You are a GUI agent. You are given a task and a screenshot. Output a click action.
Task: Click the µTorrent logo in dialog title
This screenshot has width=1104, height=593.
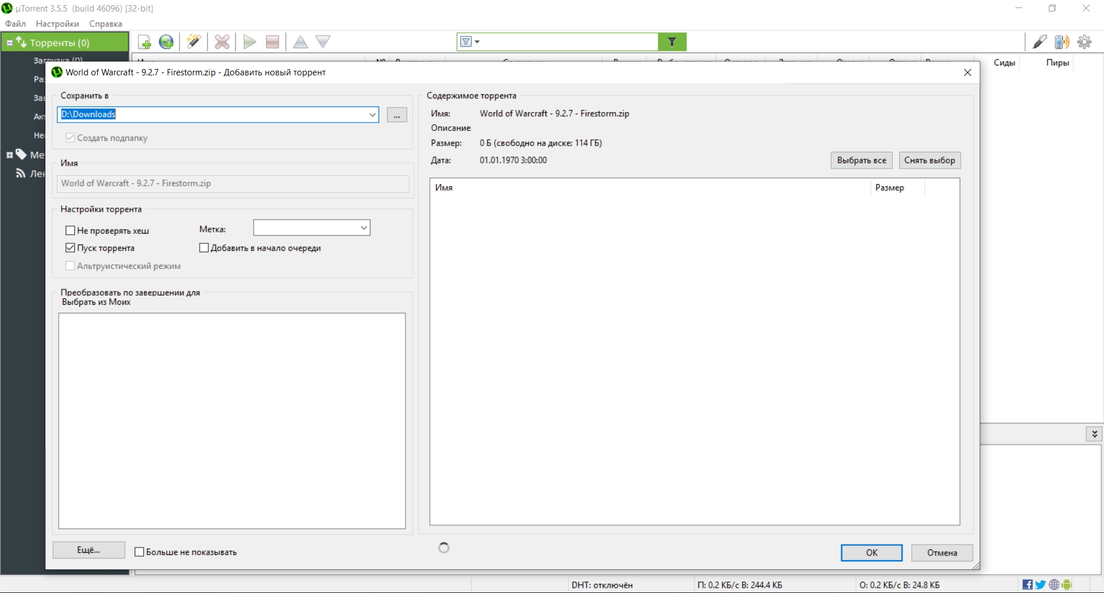[57, 72]
